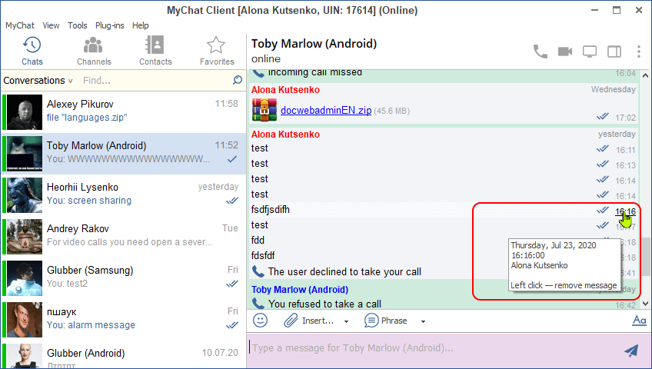Toggle the side panel layout icon
The height and width of the screenshot is (369, 652).
pyautogui.click(x=614, y=52)
